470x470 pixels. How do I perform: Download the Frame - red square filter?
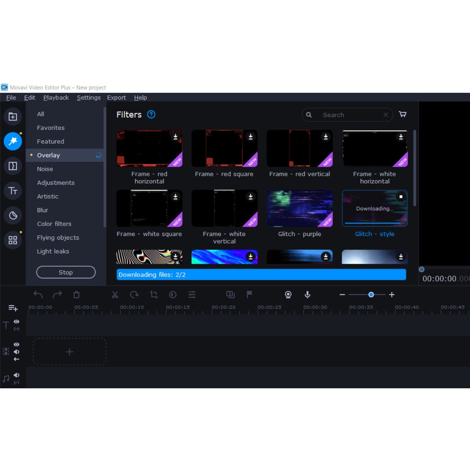point(251,137)
